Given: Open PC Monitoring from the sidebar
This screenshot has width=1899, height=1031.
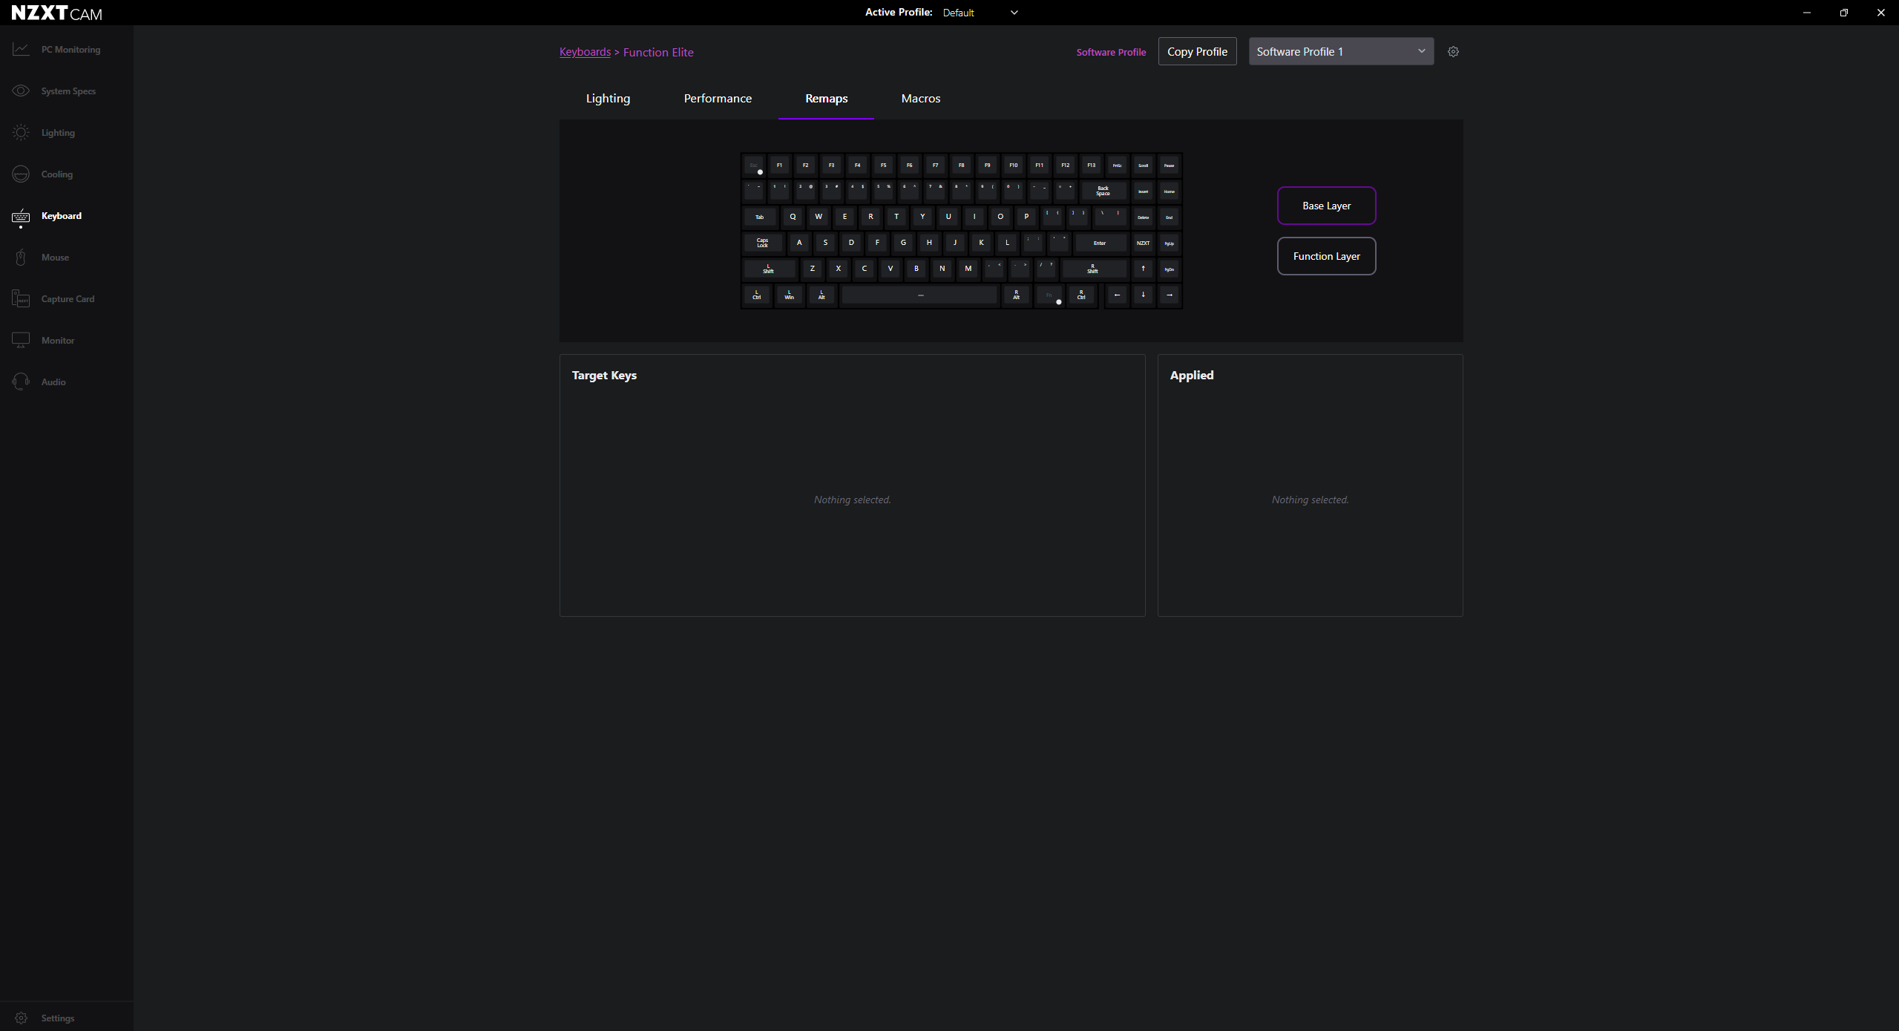Looking at the screenshot, I should (56, 49).
